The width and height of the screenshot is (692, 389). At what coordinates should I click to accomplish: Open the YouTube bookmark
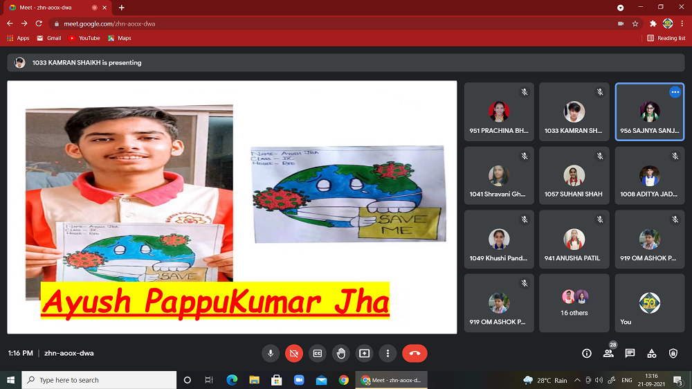(84, 38)
